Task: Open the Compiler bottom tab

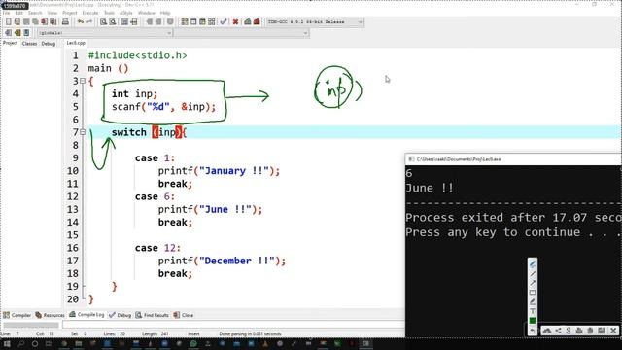Action: coord(17,315)
